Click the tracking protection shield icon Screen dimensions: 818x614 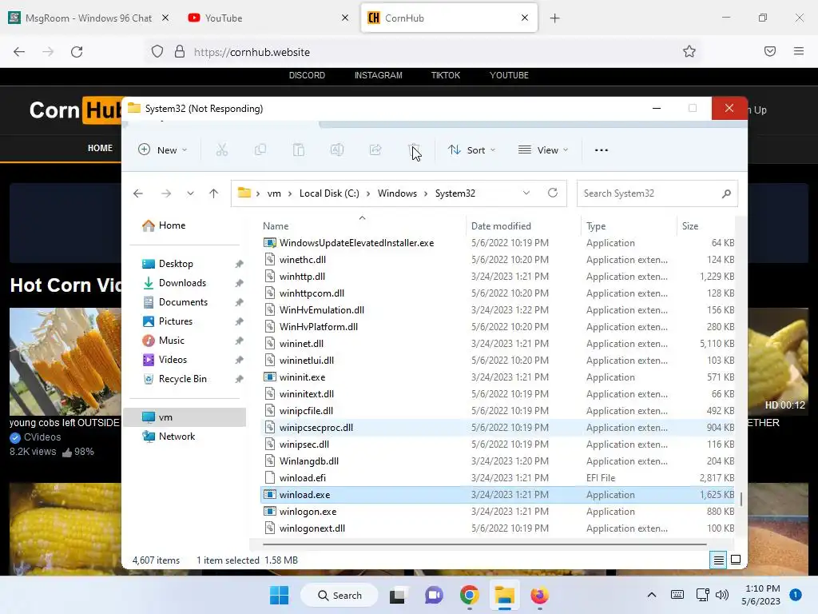[157, 51]
